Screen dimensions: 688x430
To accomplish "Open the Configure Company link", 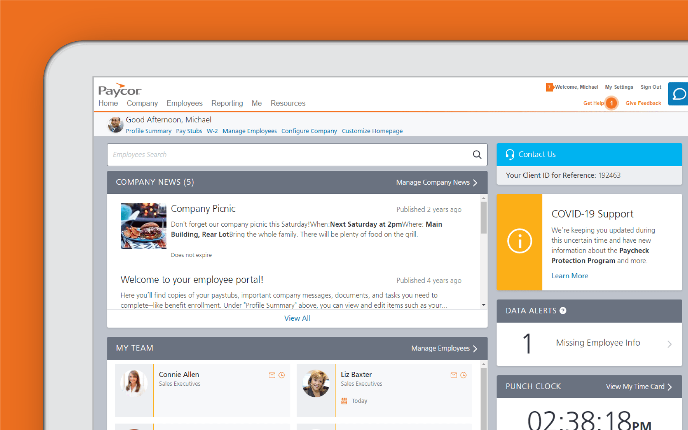I will 309,131.
